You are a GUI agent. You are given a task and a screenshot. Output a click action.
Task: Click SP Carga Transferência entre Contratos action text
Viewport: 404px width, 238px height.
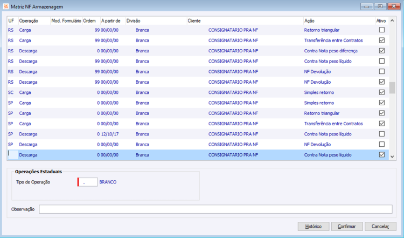(x=333, y=124)
